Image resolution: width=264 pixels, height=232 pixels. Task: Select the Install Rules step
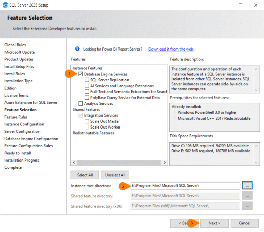[15, 74]
